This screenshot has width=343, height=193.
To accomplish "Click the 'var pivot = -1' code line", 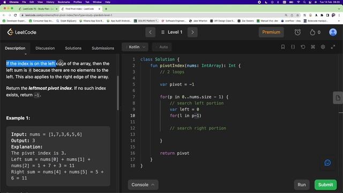I will point(177,85).
